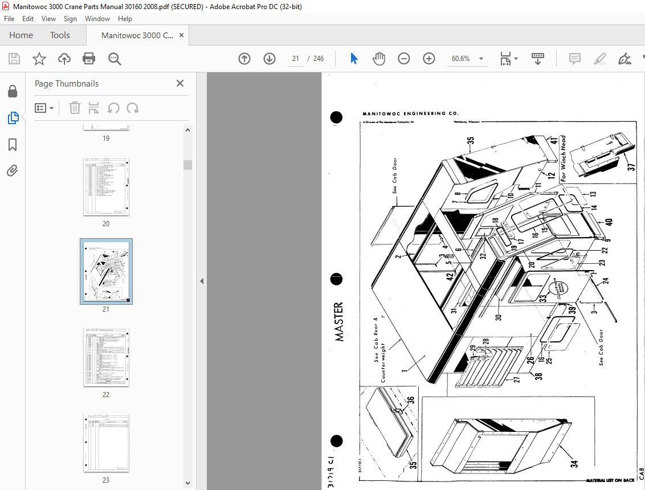Open the Sign menu
Image resolution: width=645 pixels, height=490 pixels.
coord(70,18)
